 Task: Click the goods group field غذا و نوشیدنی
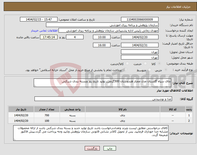click(103, 99)
